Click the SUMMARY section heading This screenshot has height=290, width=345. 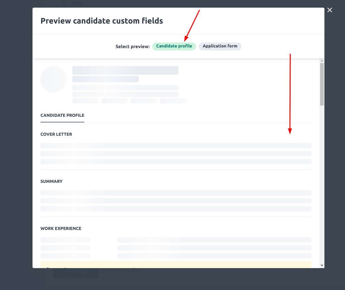tap(51, 181)
